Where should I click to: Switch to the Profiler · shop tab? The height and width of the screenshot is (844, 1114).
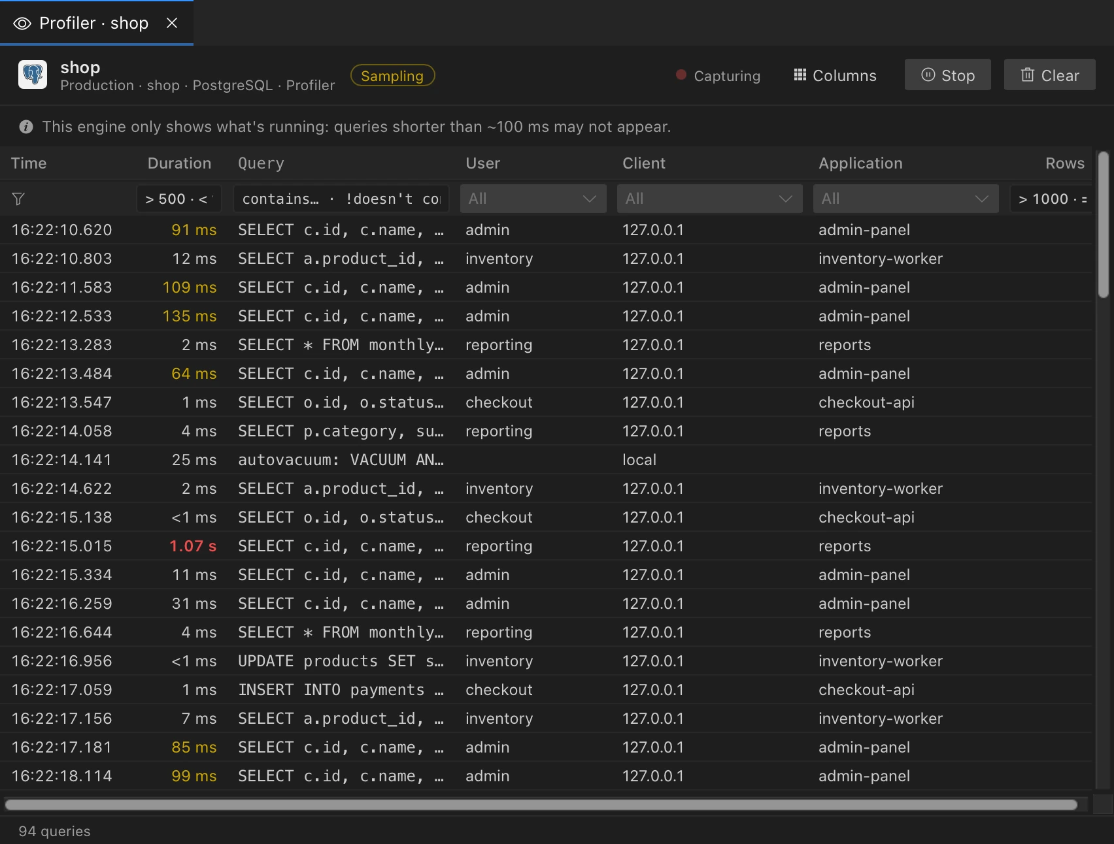(x=97, y=24)
